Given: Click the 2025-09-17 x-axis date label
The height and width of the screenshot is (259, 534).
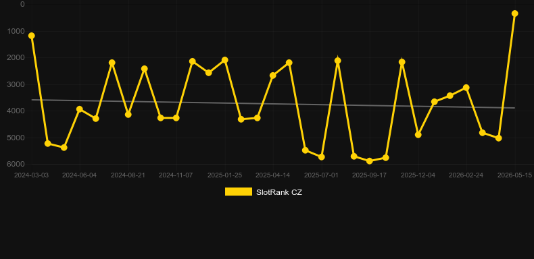Looking at the screenshot, I should click(x=370, y=175).
